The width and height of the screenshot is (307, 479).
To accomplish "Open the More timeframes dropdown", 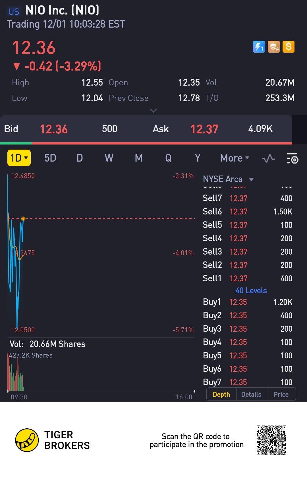I will [x=235, y=158].
